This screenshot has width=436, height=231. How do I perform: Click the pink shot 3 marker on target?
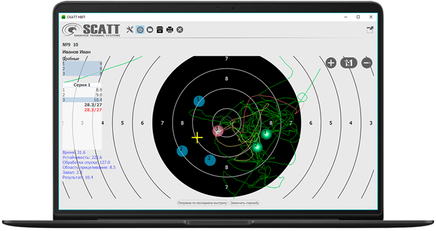pyautogui.click(x=217, y=130)
